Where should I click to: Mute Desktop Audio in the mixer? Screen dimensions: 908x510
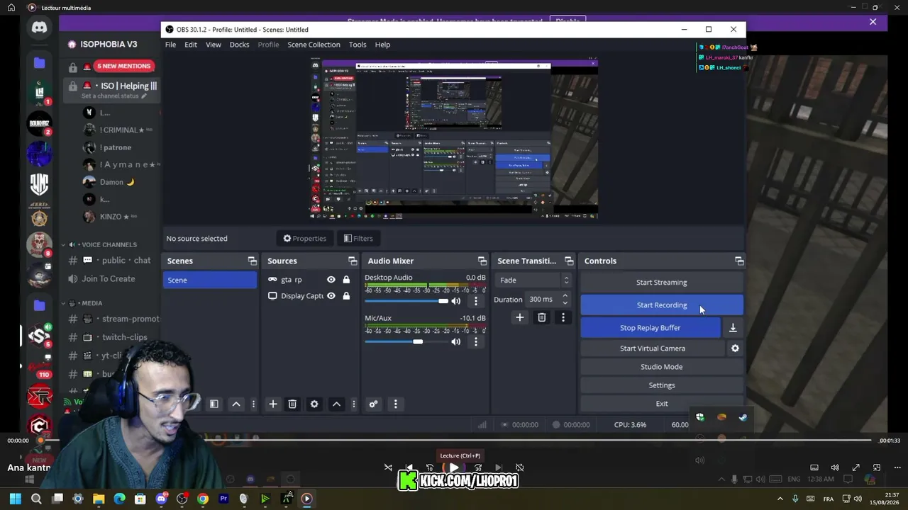[x=455, y=301]
